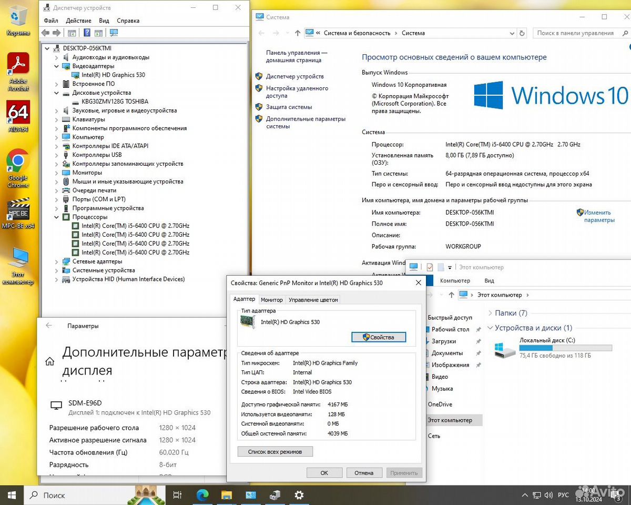Screen dimensions: 631x505
Task: Open Settings gear icon on taskbar
Action: (x=299, y=495)
